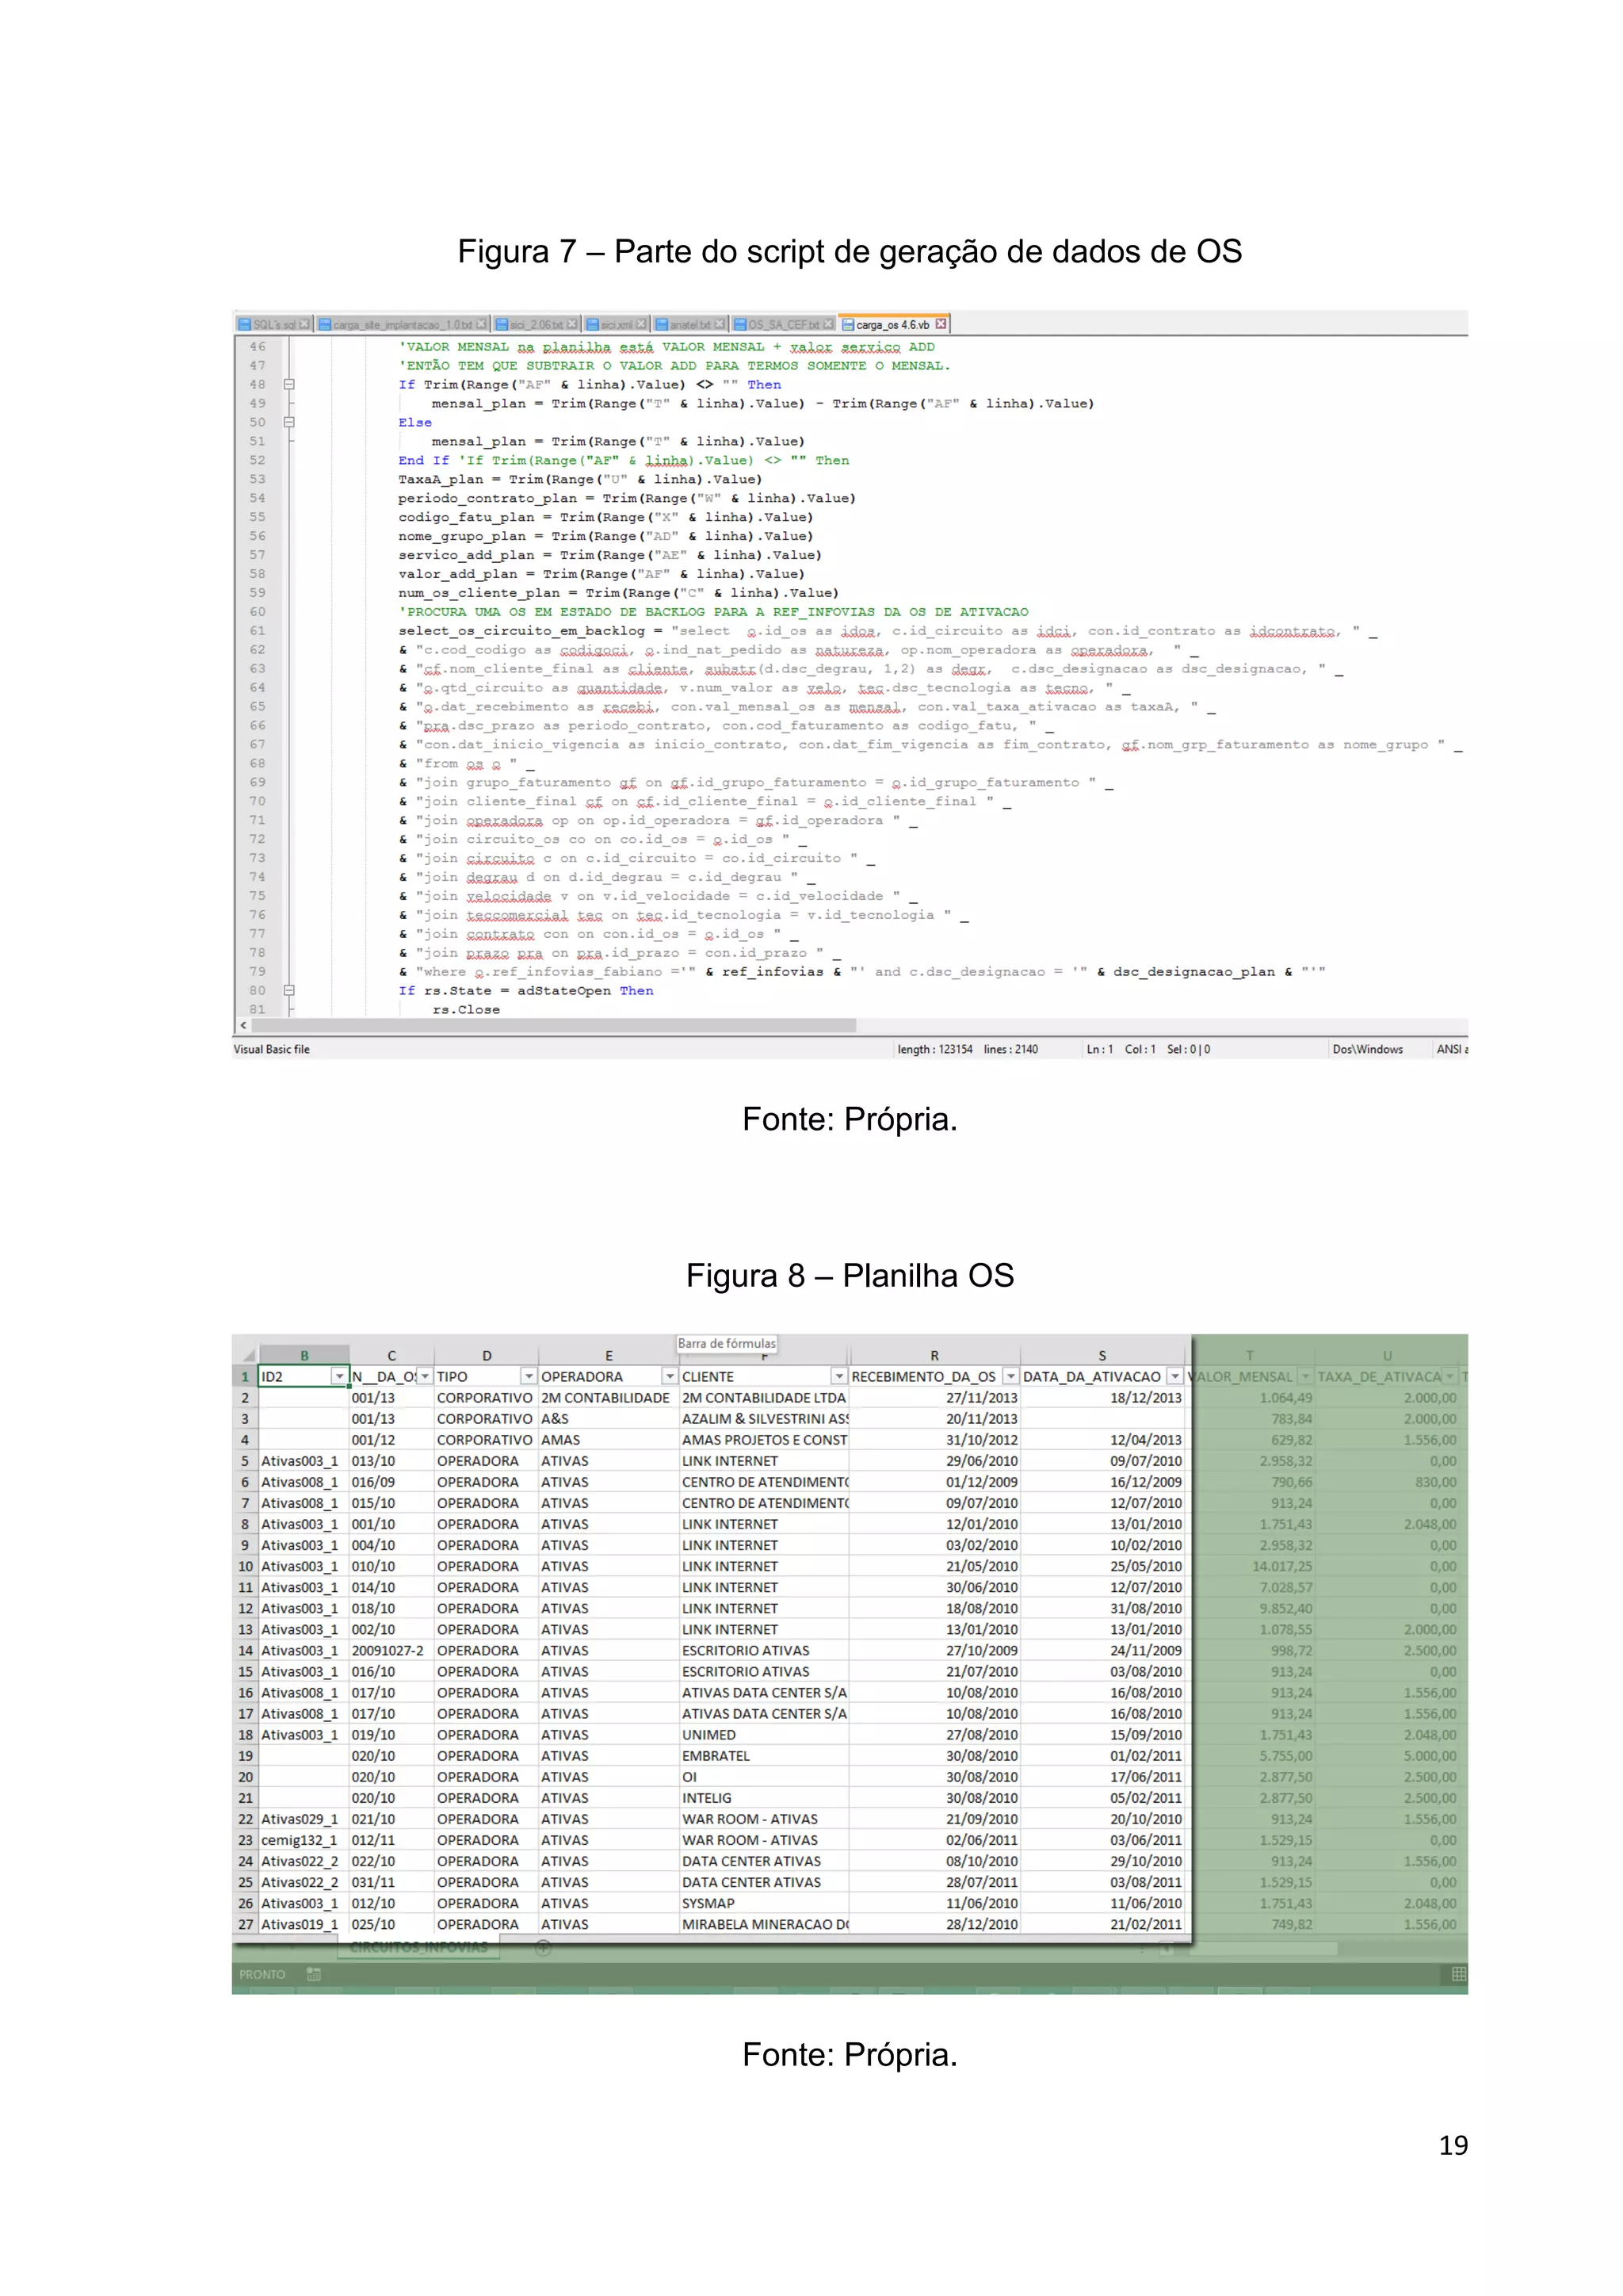This screenshot has width=1623, height=2296.
Task: Close the carga_site_implantacao_1.0.txt tab
Action: [x=482, y=324]
